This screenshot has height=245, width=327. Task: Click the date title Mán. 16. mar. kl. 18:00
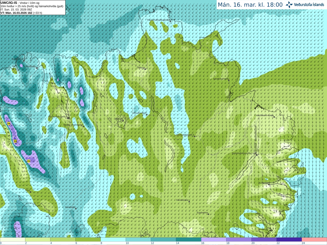250,5
